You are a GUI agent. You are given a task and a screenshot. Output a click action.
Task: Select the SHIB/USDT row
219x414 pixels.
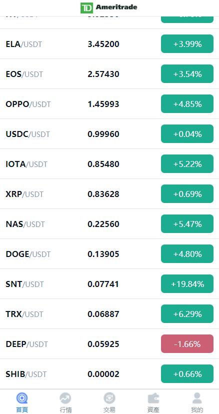(x=109, y=374)
